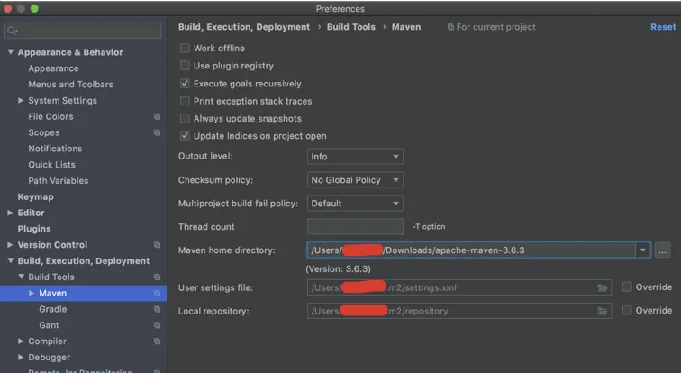Click project-scope icon beside Scopes item
The width and height of the screenshot is (681, 373).
(157, 133)
